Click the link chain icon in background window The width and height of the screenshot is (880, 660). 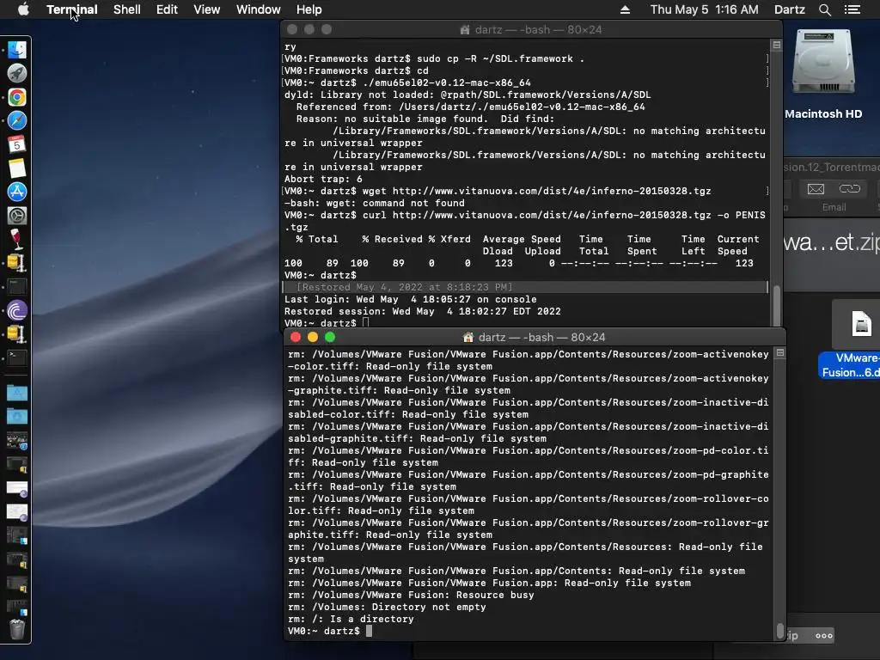(850, 188)
